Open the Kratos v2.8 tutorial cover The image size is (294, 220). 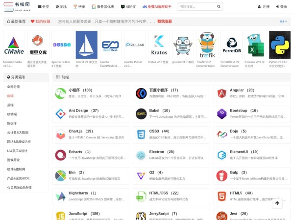(x=159, y=45)
